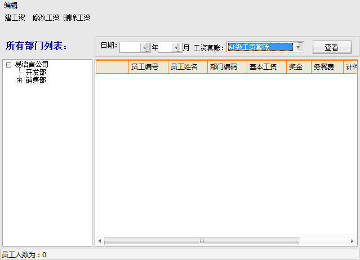360x260 pixels.
Task: Click 建工资 menu item
Action: tap(15, 17)
